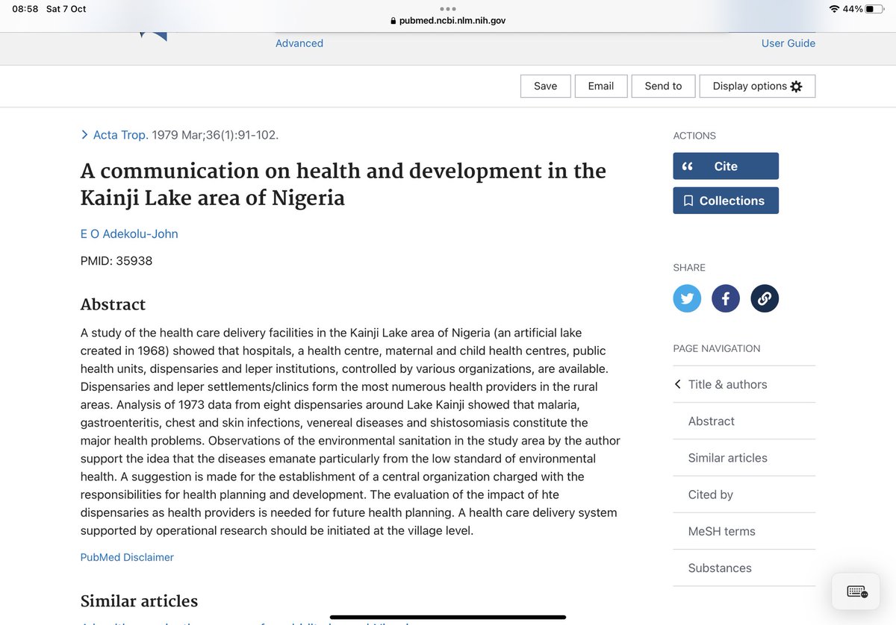Open the floating keyboard button

pyautogui.click(x=857, y=592)
